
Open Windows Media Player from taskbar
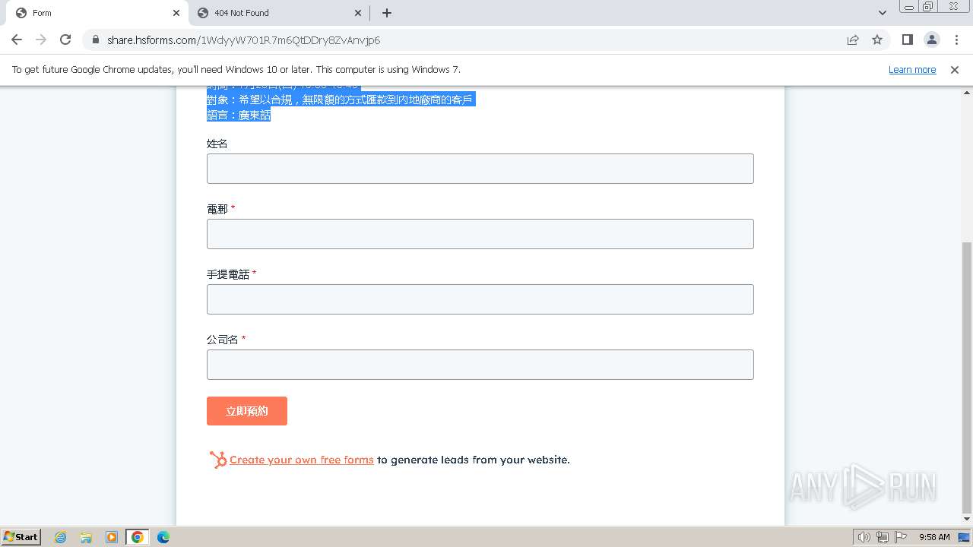click(112, 537)
